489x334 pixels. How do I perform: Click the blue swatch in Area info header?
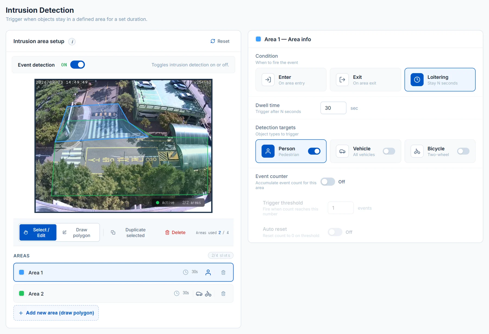pyautogui.click(x=258, y=39)
